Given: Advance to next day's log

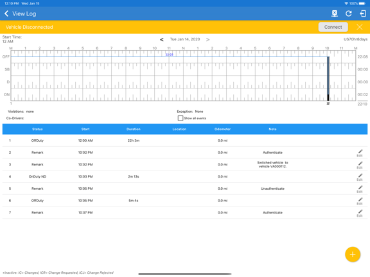Looking at the screenshot, I should tap(207, 40).
